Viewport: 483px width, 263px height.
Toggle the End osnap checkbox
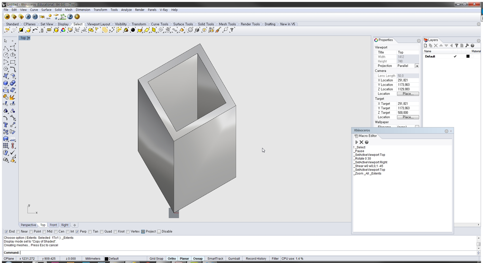click(6, 231)
